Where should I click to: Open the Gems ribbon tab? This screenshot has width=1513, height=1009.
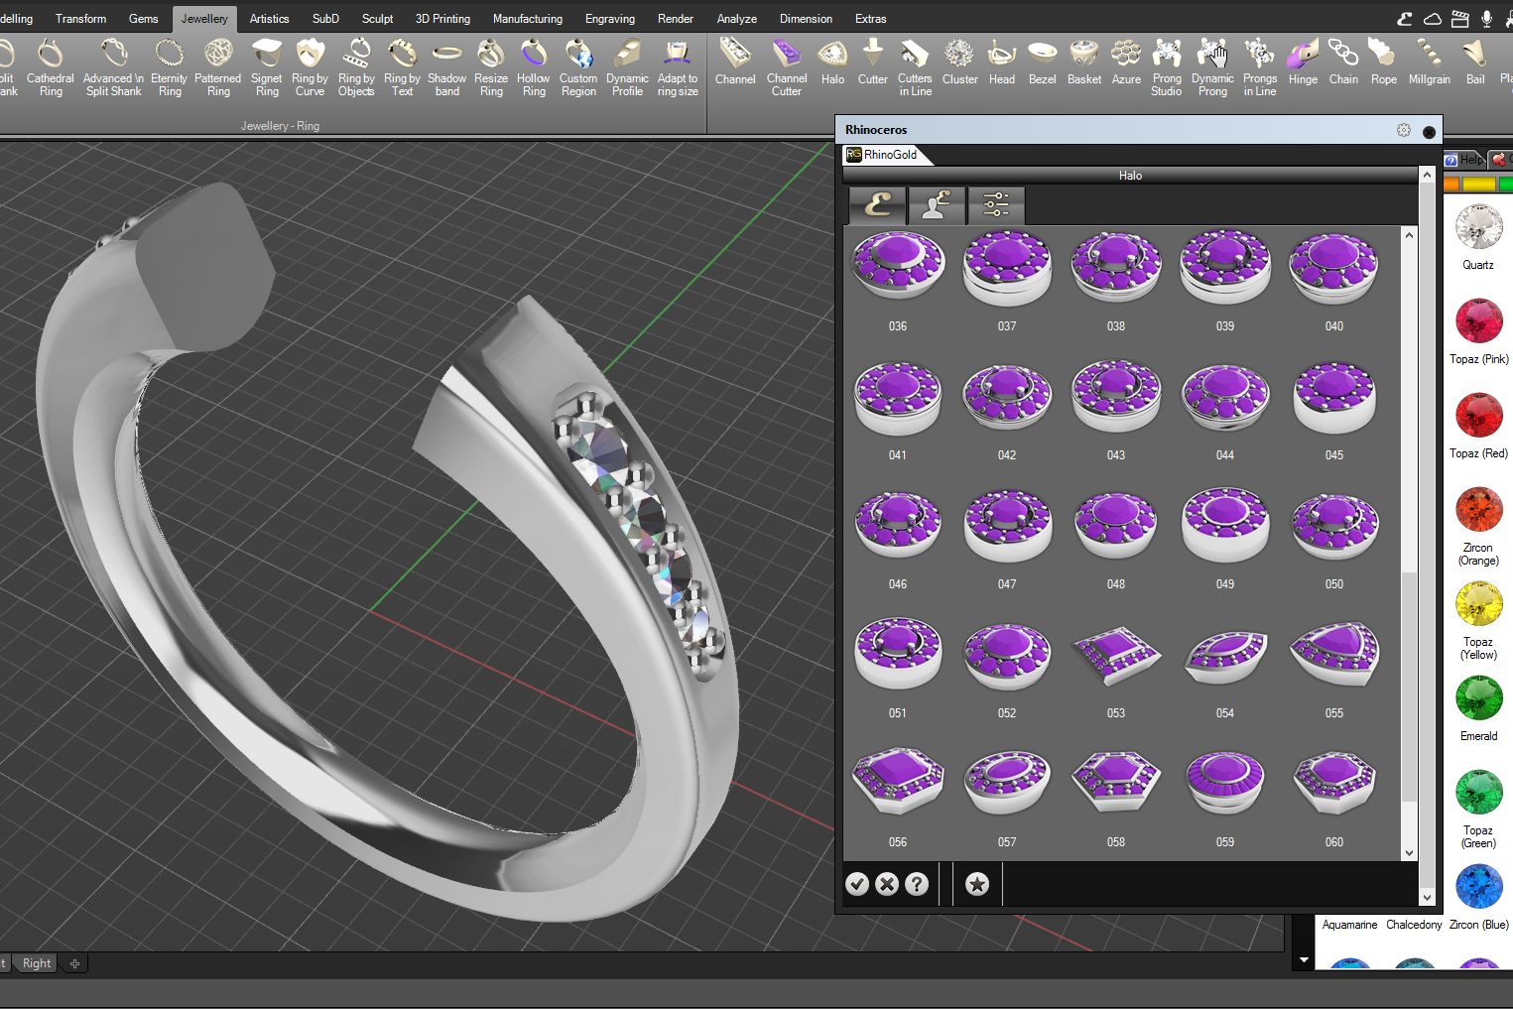tap(143, 19)
